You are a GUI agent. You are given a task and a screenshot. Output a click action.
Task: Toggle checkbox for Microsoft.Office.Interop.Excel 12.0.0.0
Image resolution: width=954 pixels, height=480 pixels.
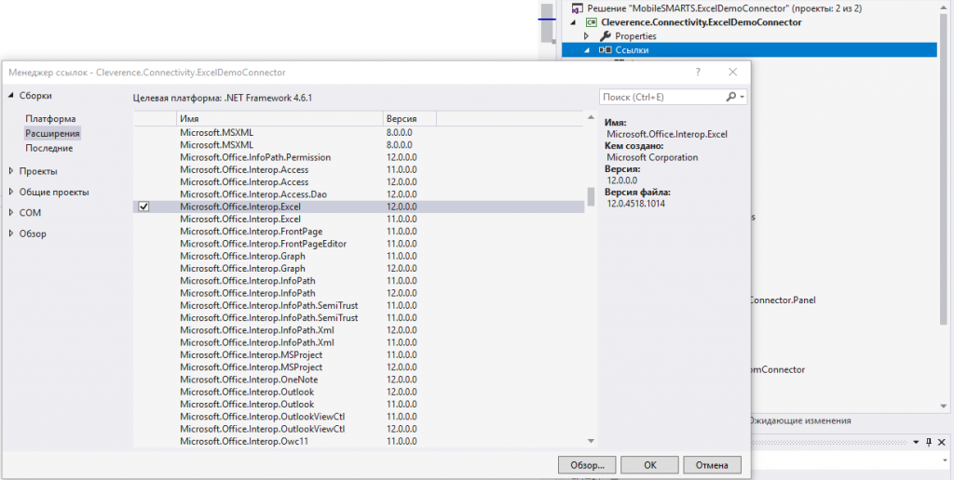pos(143,207)
